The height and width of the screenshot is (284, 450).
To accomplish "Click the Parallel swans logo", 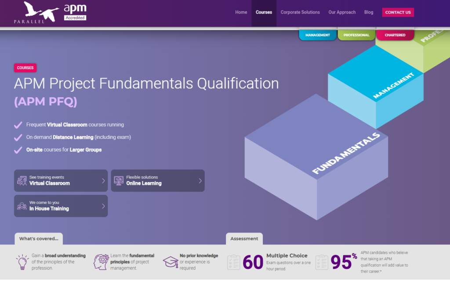I will 36,12.
